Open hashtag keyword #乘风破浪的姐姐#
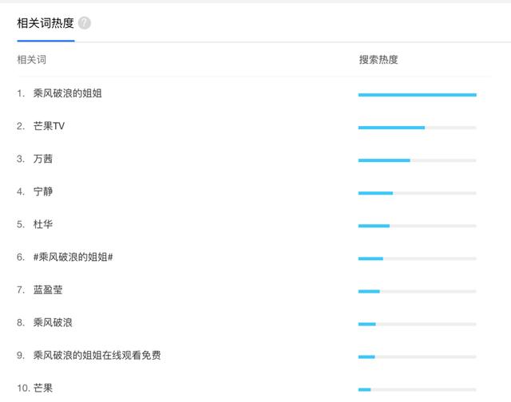511x402 pixels. click(73, 257)
